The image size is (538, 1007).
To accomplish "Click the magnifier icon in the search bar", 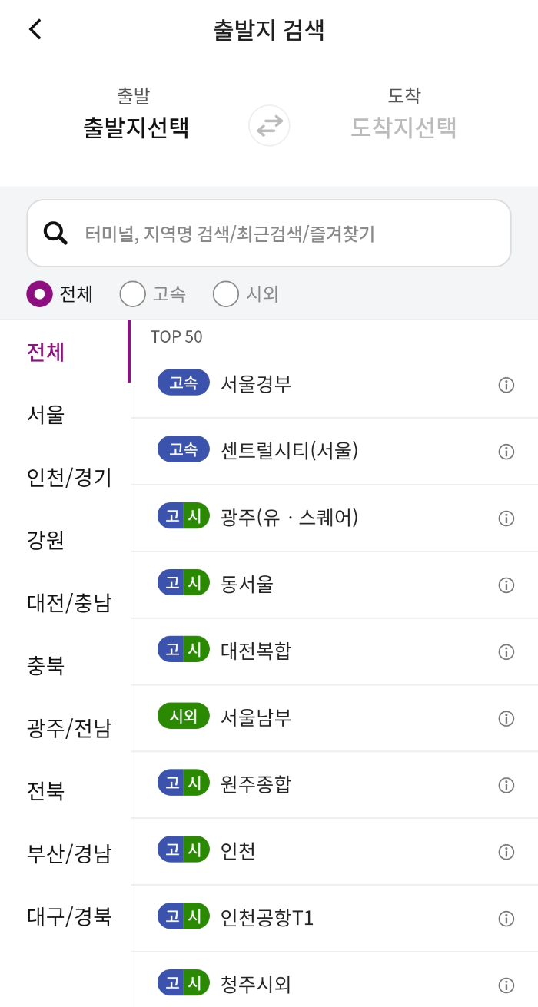I will tap(54, 232).
